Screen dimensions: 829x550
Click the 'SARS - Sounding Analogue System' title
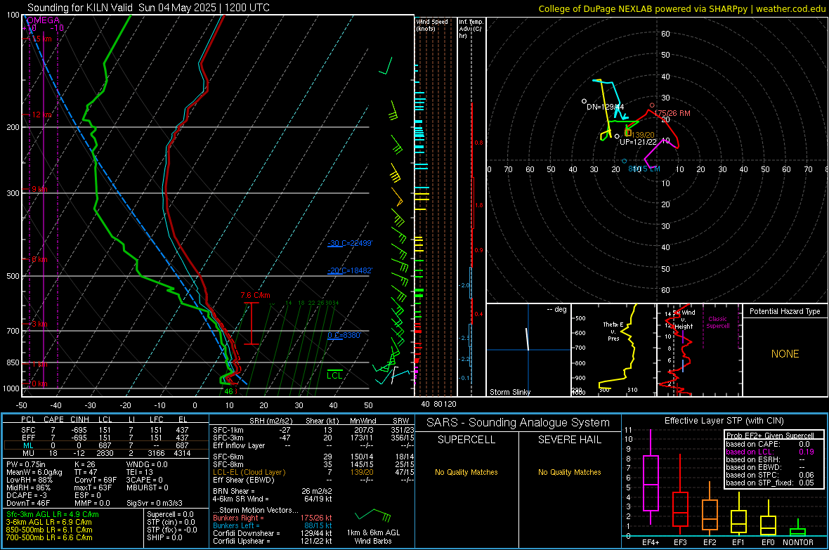pos(518,423)
